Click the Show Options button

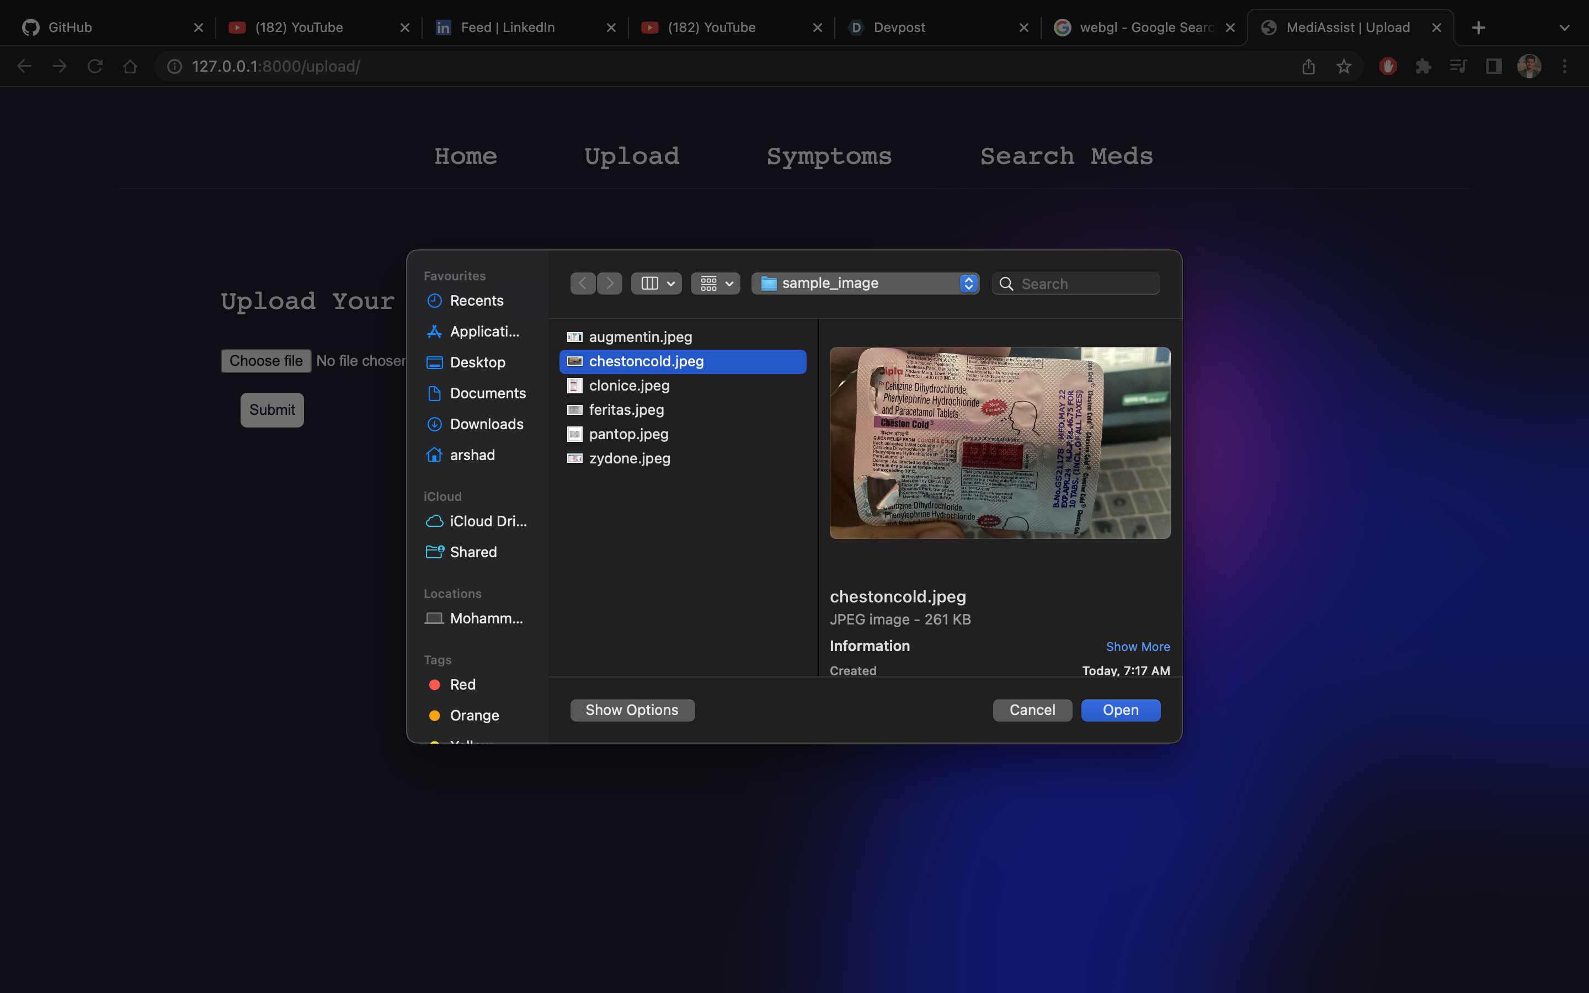632,710
